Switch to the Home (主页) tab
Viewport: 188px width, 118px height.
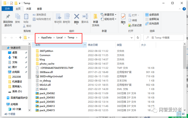coord(18,9)
